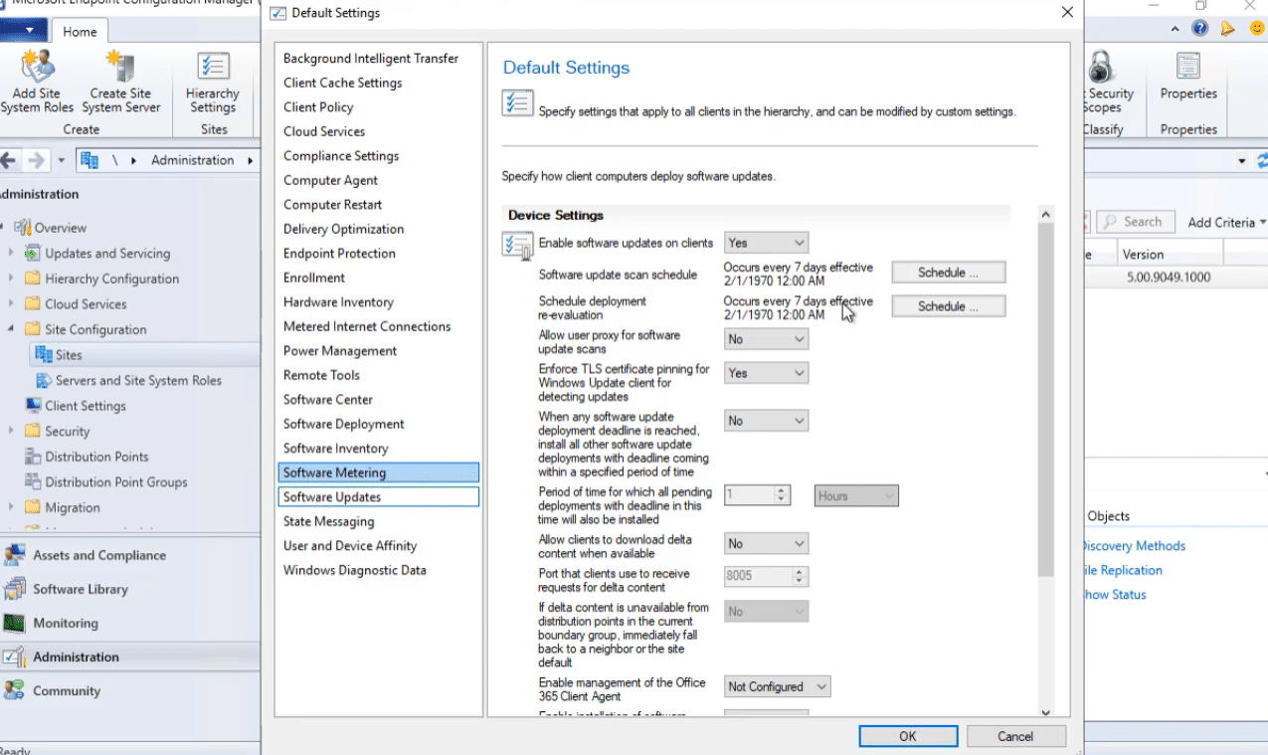Expand the Security tree node

tap(12, 432)
